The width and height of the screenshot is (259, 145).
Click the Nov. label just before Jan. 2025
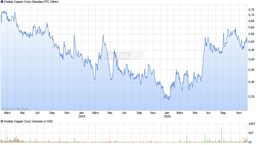tap(153, 113)
